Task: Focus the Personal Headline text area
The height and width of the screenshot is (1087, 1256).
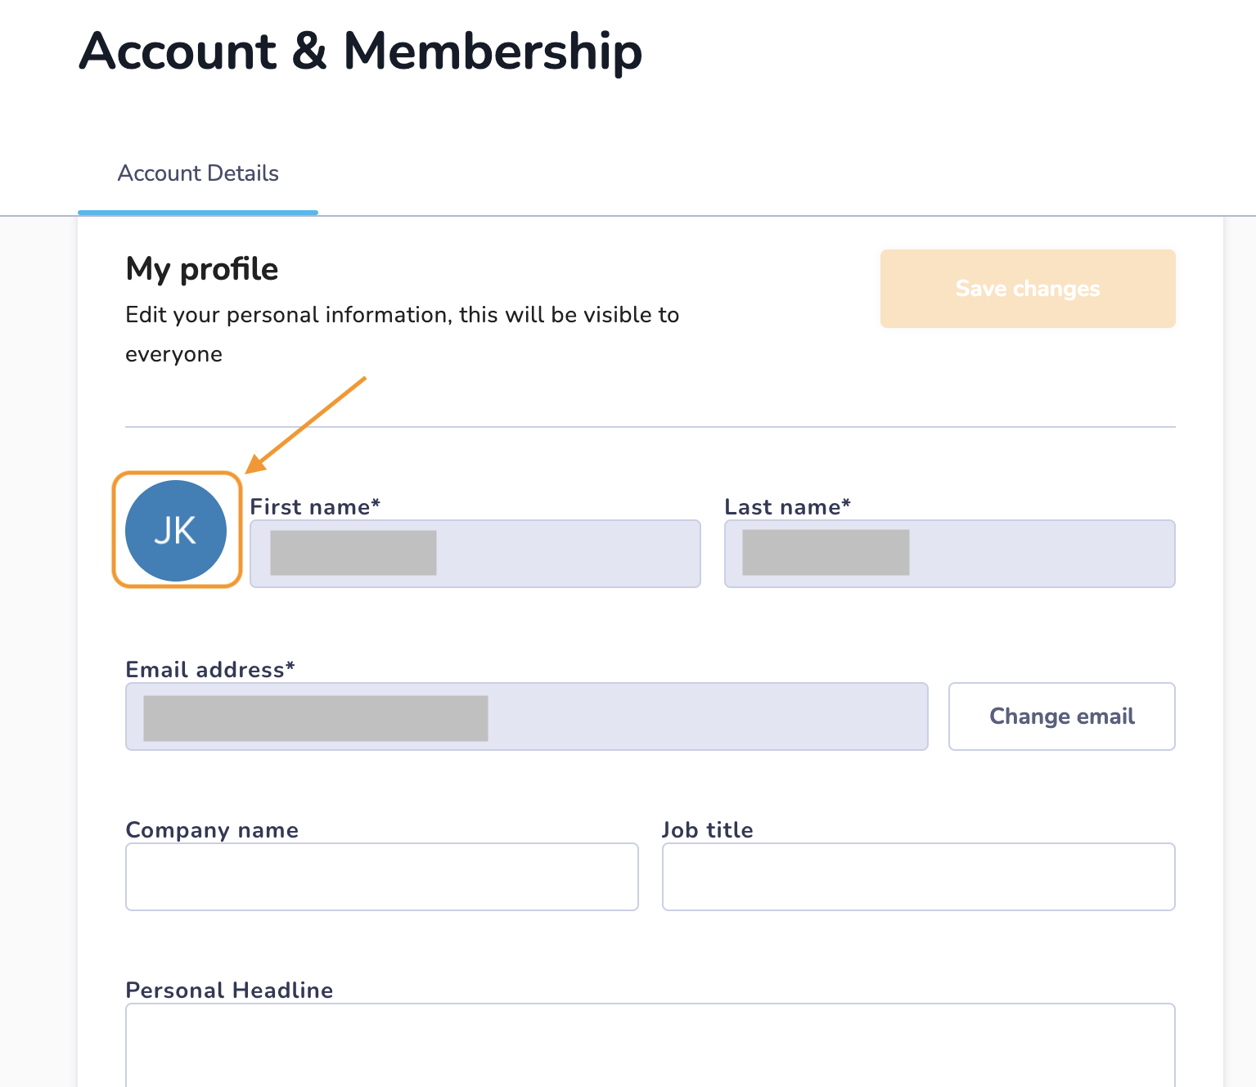Action: (651, 1045)
